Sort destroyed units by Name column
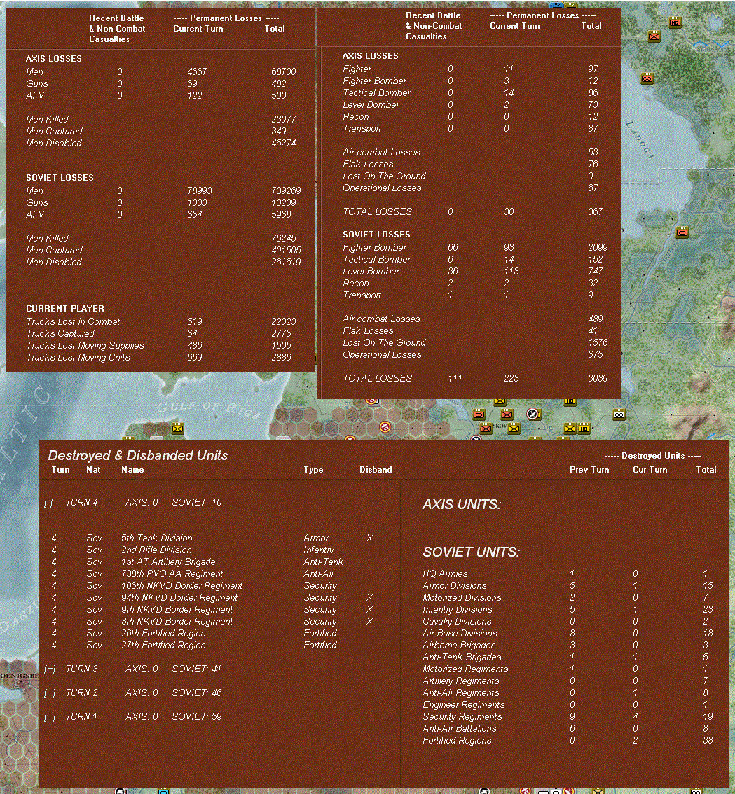 pyautogui.click(x=132, y=470)
